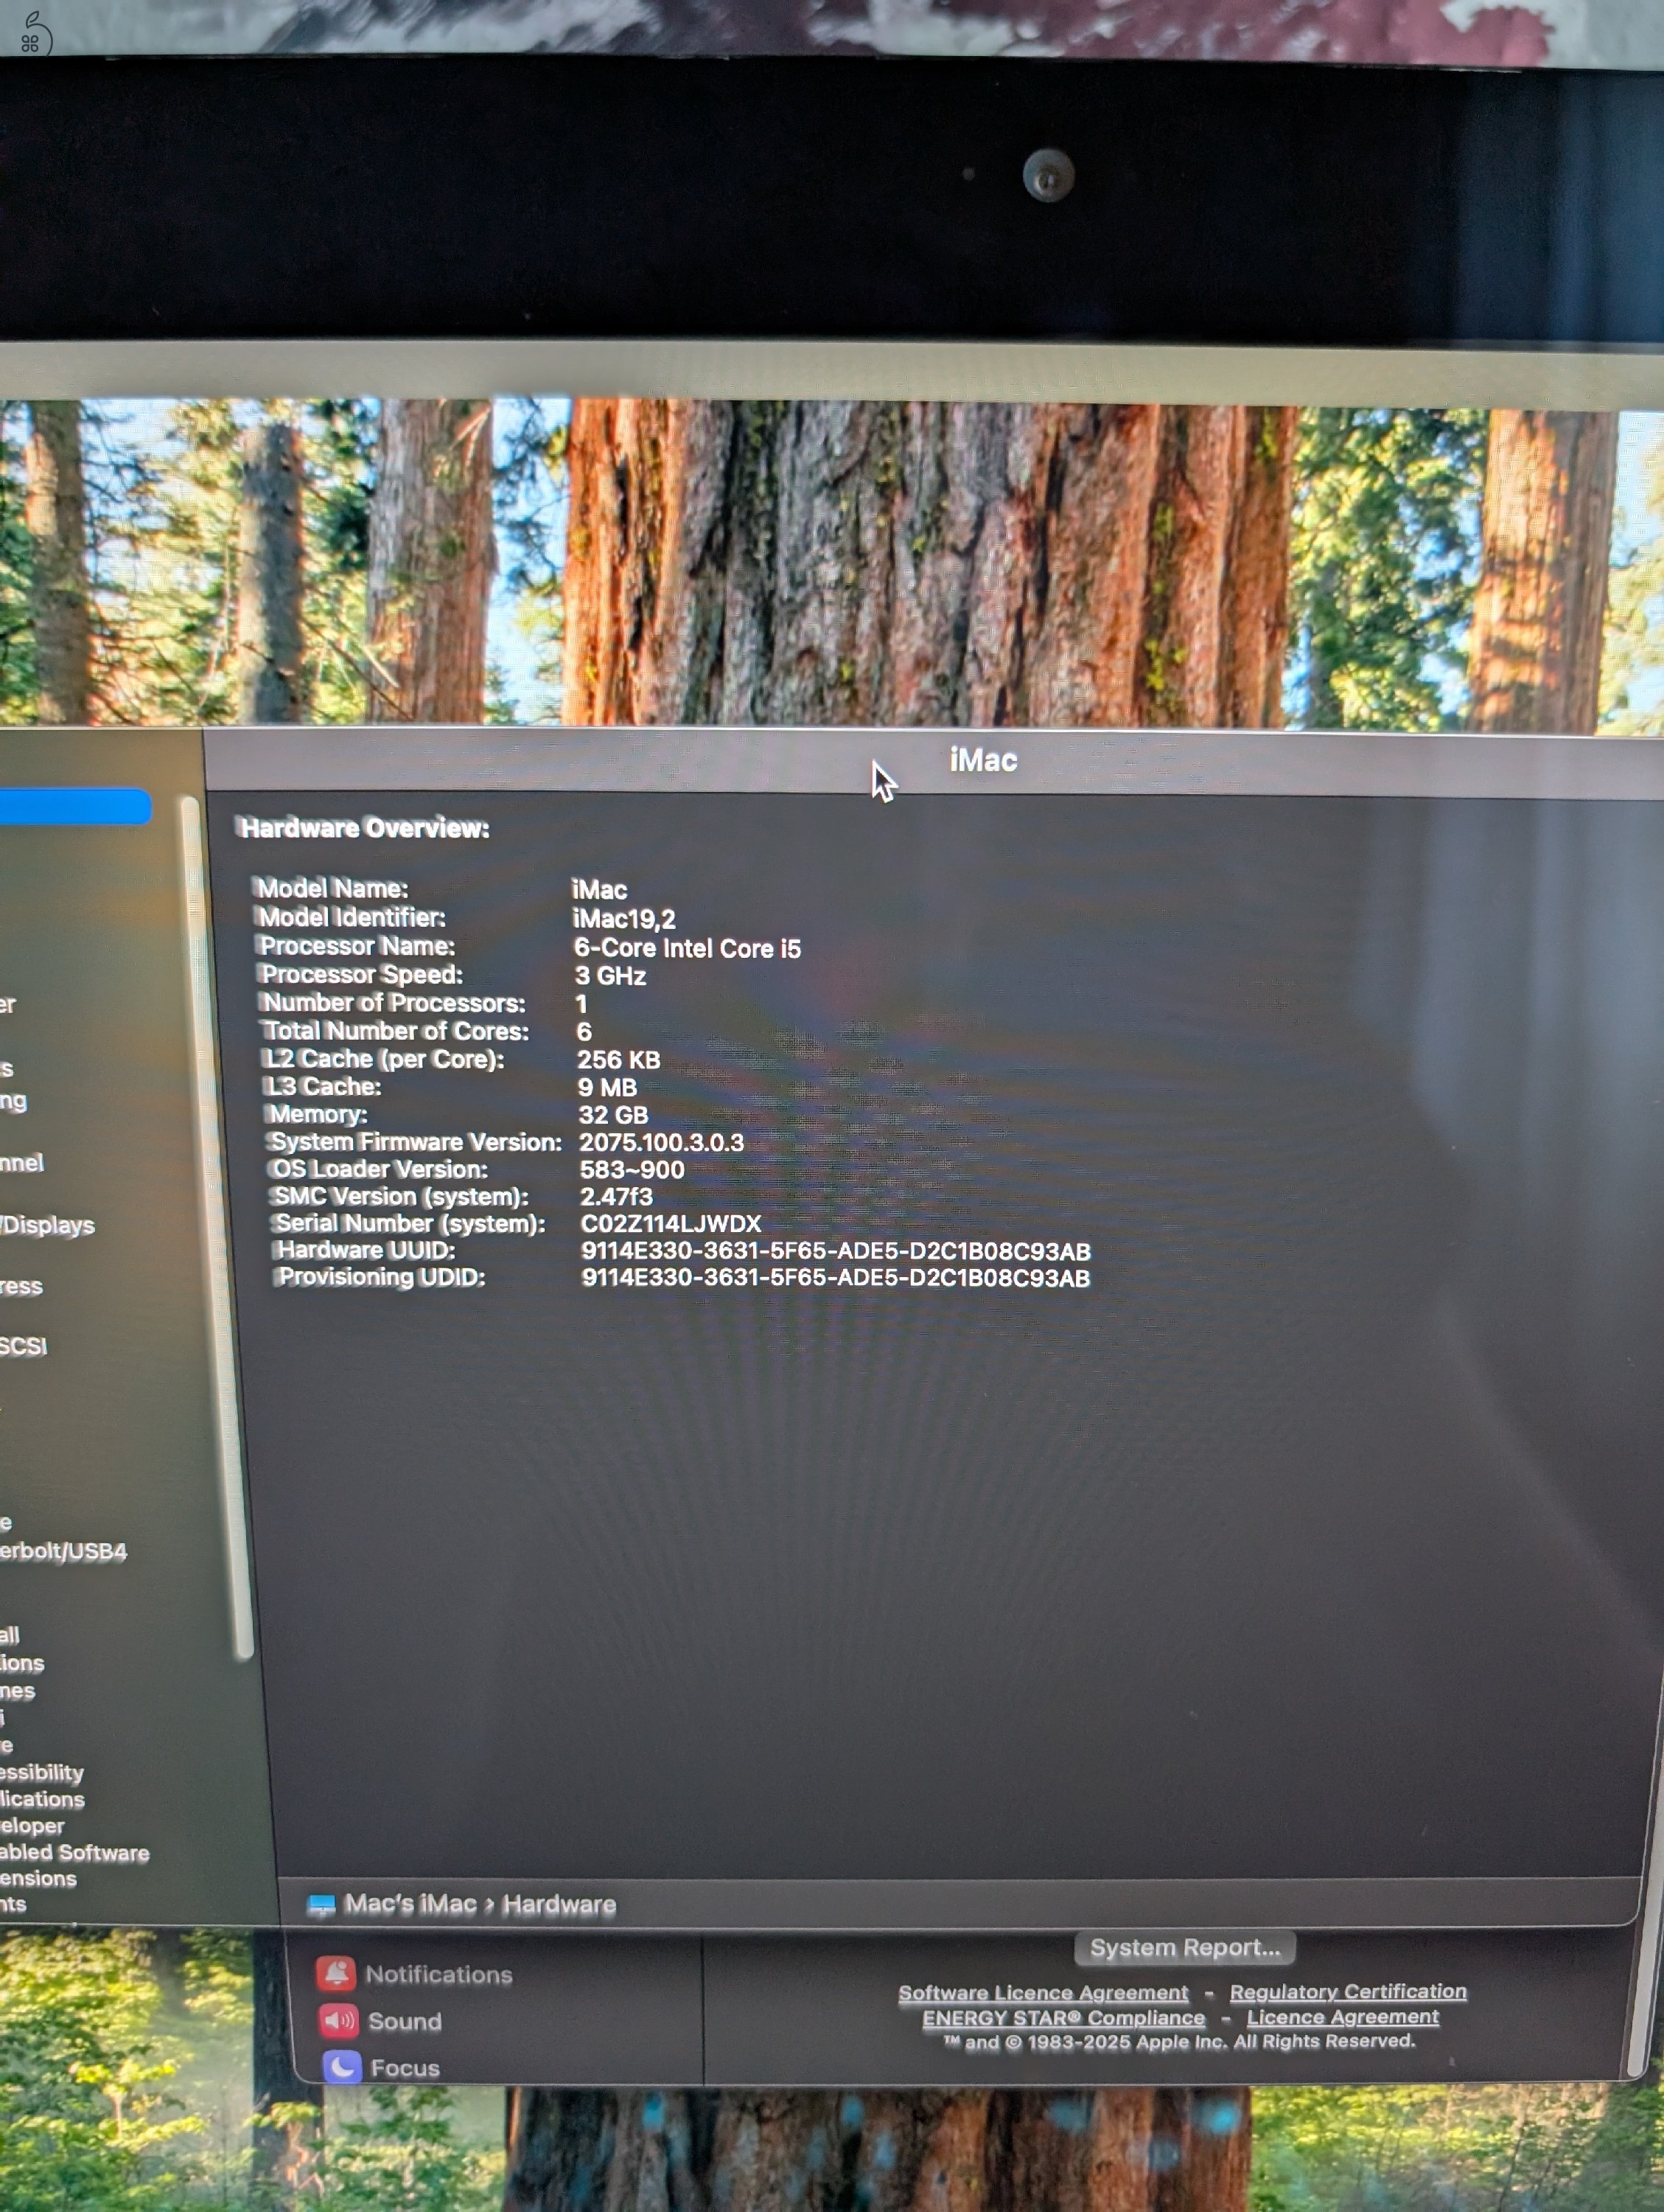Screen dimensions: 1664x2212
Task: Click the 2075.100.3.0.3 firmware version value
Action: pos(662,1142)
